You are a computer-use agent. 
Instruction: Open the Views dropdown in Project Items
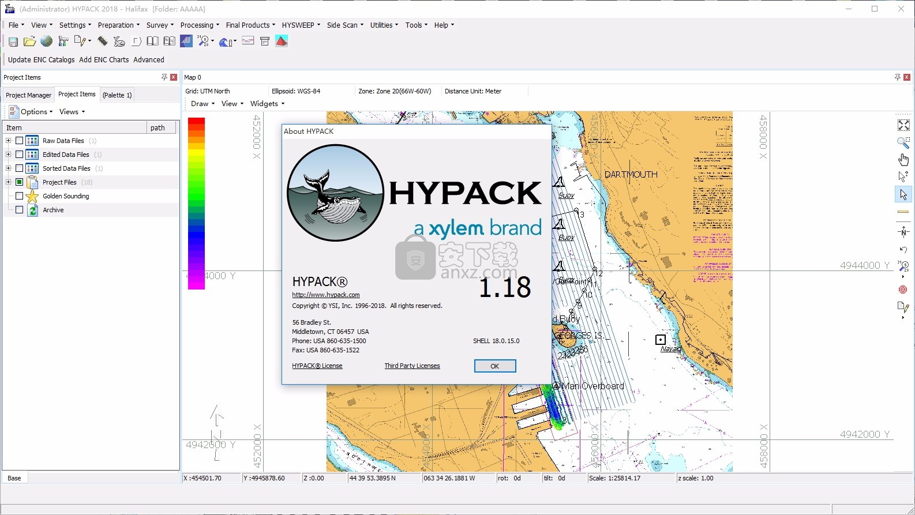(72, 112)
